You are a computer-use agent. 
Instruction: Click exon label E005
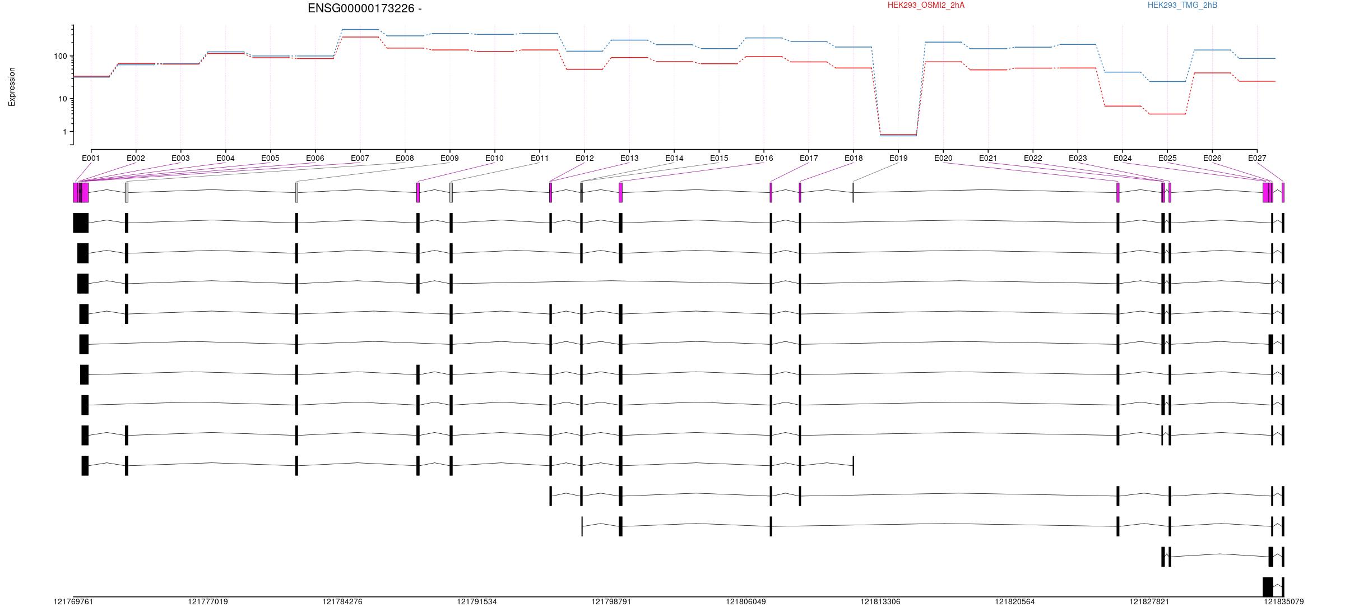pyautogui.click(x=270, y=158)
